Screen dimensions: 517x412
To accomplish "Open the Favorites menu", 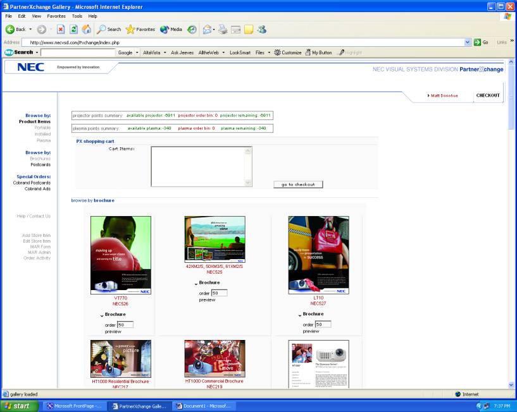I will (x=56, y=16).
